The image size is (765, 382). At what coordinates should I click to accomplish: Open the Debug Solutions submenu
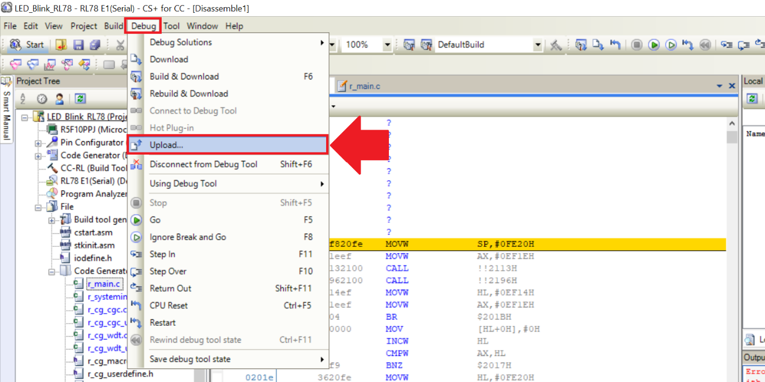(228, 42)
